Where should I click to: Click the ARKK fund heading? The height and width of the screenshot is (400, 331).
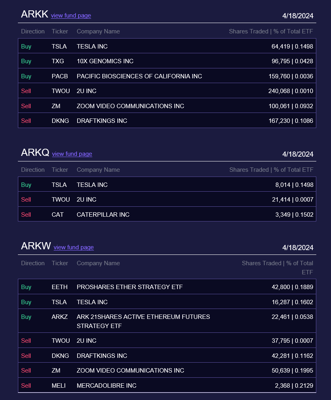(x=35, y=14)
